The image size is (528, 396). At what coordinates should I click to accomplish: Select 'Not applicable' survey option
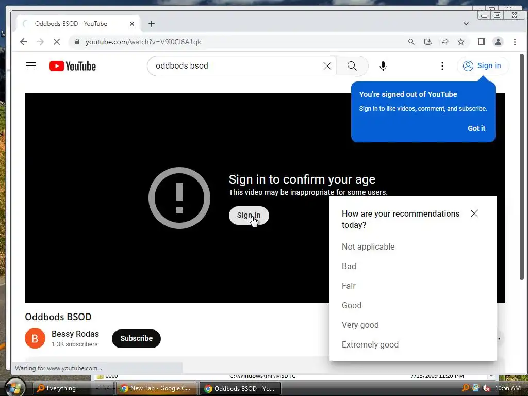click(x=368, y=246)
